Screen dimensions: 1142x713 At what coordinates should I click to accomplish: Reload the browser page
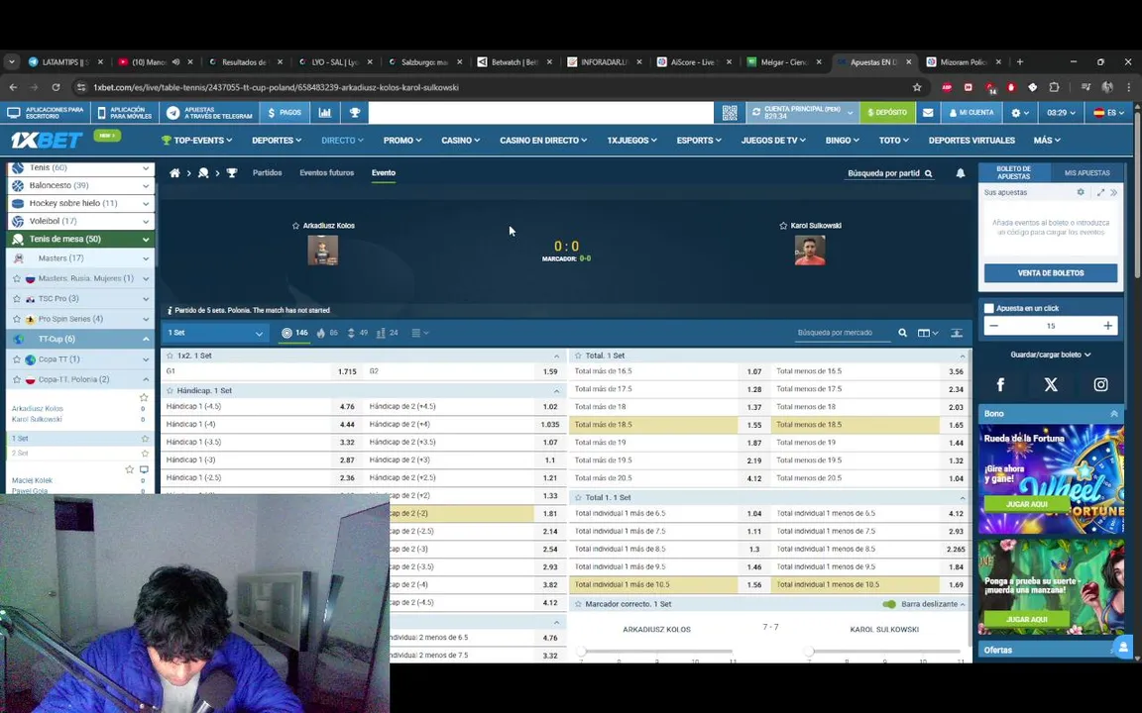[x=56, y=87]
